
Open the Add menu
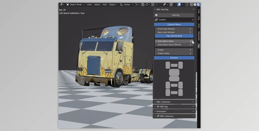105,5
